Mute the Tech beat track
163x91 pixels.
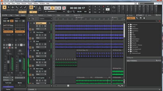pos(37,26)
